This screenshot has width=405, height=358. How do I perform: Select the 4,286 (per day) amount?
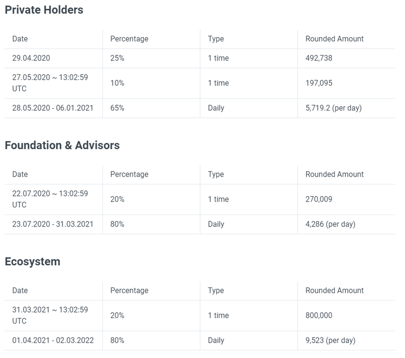[x=330, y=224]
